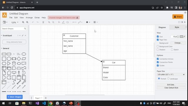Select the Diamond shape in General
Screen dimensions: 188x106
click(x=19, y=59)
